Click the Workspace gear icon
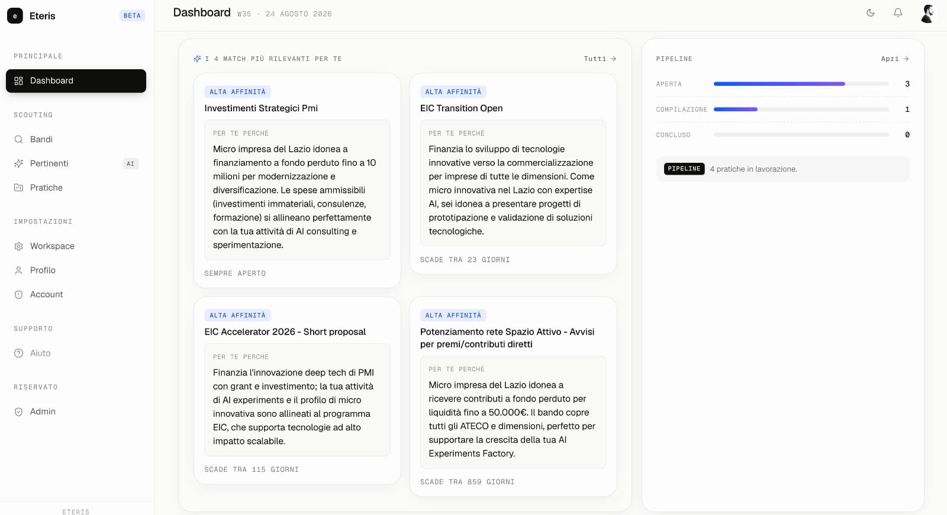Image resolution: width=947 pixels, height=515 pixels. [18, 246]
